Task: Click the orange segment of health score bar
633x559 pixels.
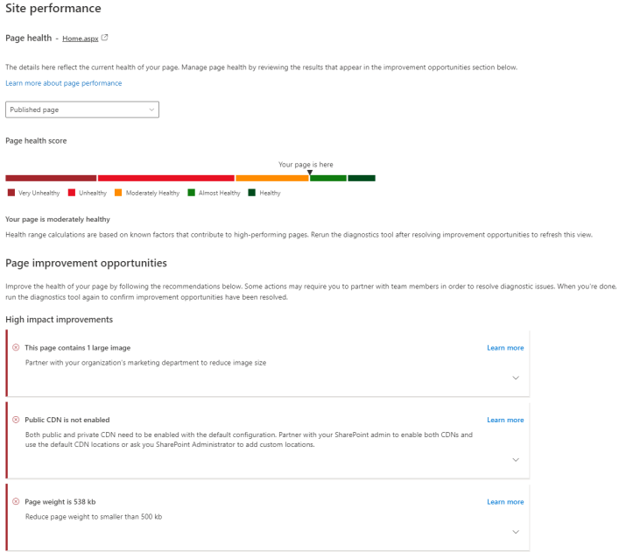Action: tap(271, 178)
